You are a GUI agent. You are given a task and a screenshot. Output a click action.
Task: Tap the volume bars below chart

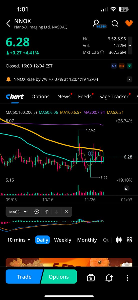[52, 191]
